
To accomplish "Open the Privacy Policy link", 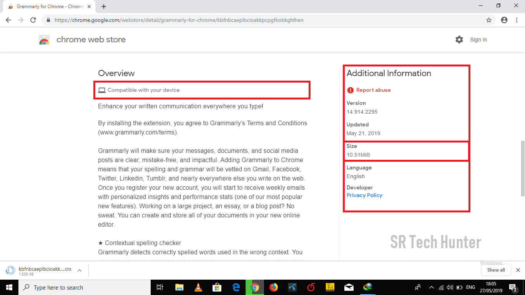I will [364, 195].
